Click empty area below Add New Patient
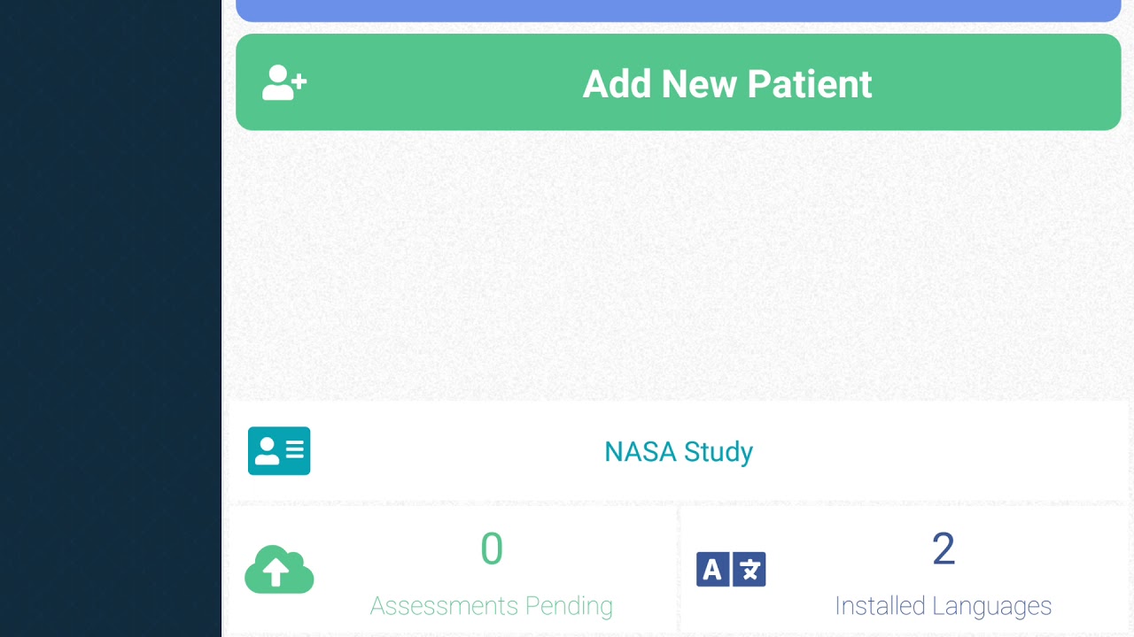The image size is (1134, 637). [678, 265]
